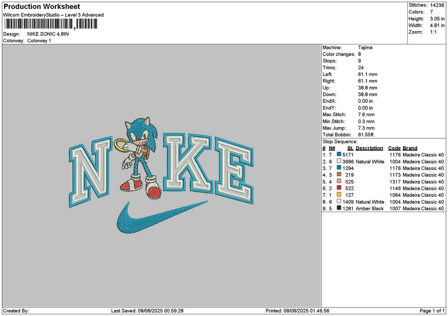This screenshot has height=316, width=448.
Task: Click the design name NIKE SONIC 4,8IN
Action: click(48, 34)
